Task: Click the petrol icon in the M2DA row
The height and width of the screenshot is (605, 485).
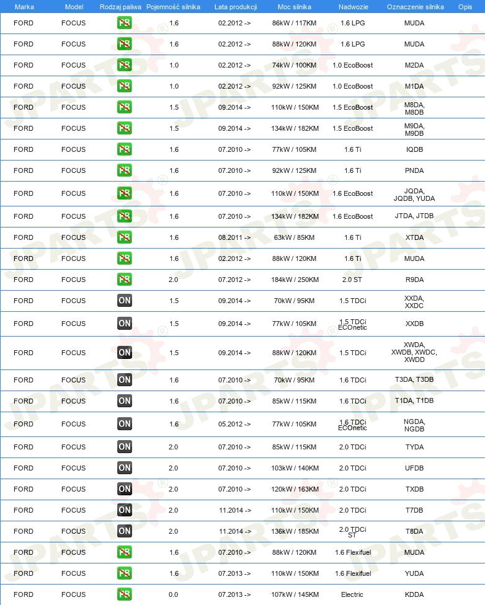Action: (x=124, y=65)
